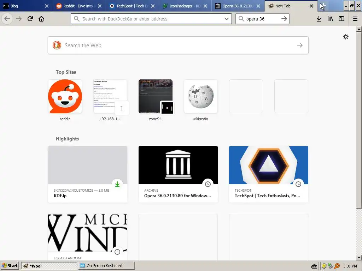Switch to the Opera 36.0.2130 tab

[x=238, y=6]
